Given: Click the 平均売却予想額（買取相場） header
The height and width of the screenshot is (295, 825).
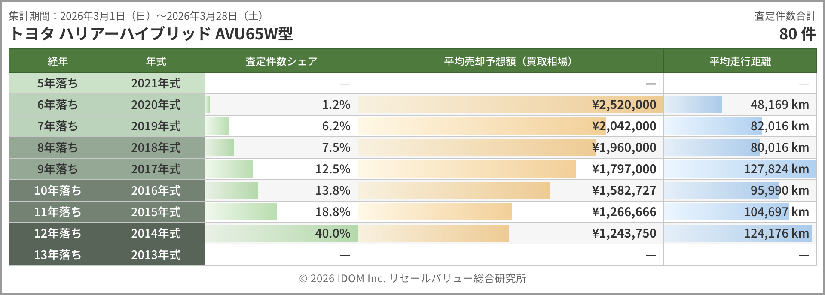Looking at the screenshot, I should pyautogui.click(x=510, y=61).
